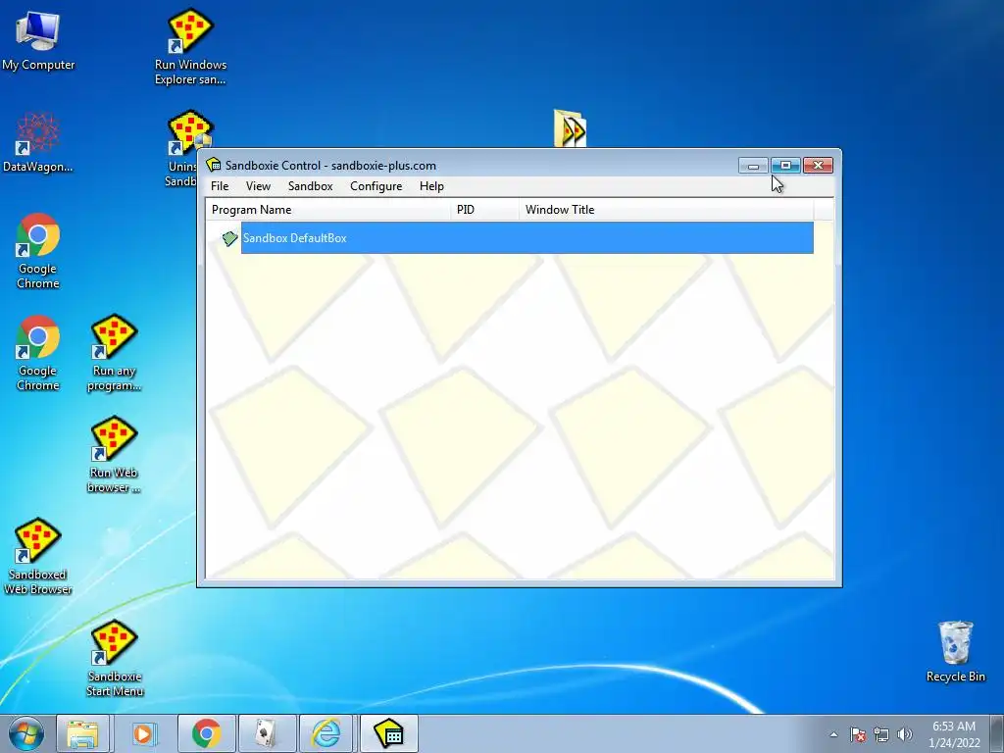Click the network tray icon
Viewport: 1004px width, 753px height.
coord(881,734)
